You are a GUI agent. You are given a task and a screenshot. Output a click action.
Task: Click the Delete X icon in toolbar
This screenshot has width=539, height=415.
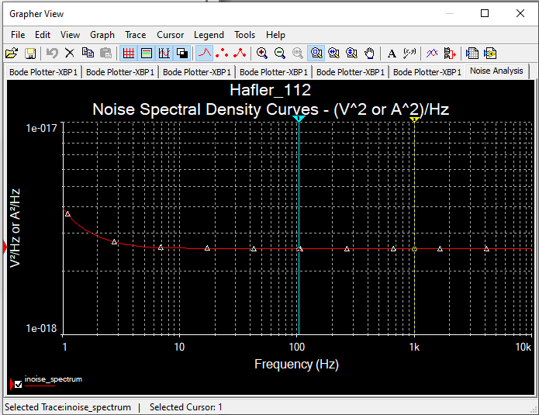pos(70,54)
